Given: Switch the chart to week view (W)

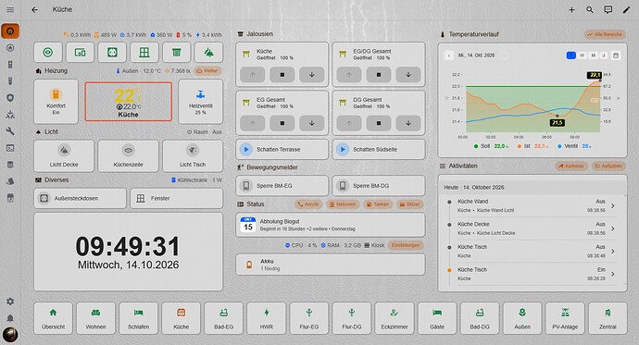Looking at the screenshot, I should pyautogui.click(x=582, y=55).
